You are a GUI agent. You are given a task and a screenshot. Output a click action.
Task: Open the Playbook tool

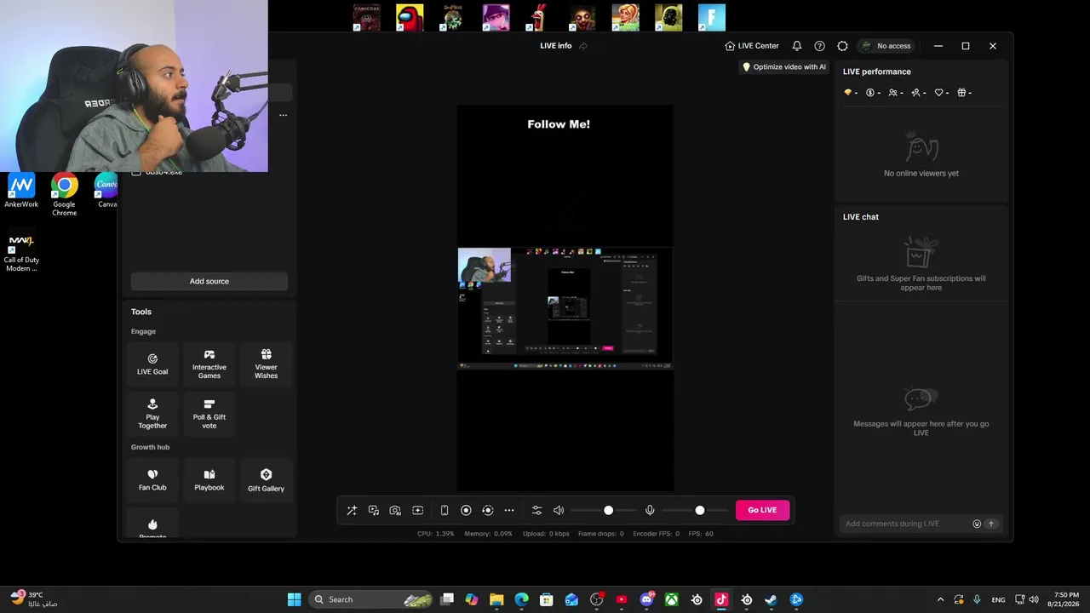[x=209, y=480]
